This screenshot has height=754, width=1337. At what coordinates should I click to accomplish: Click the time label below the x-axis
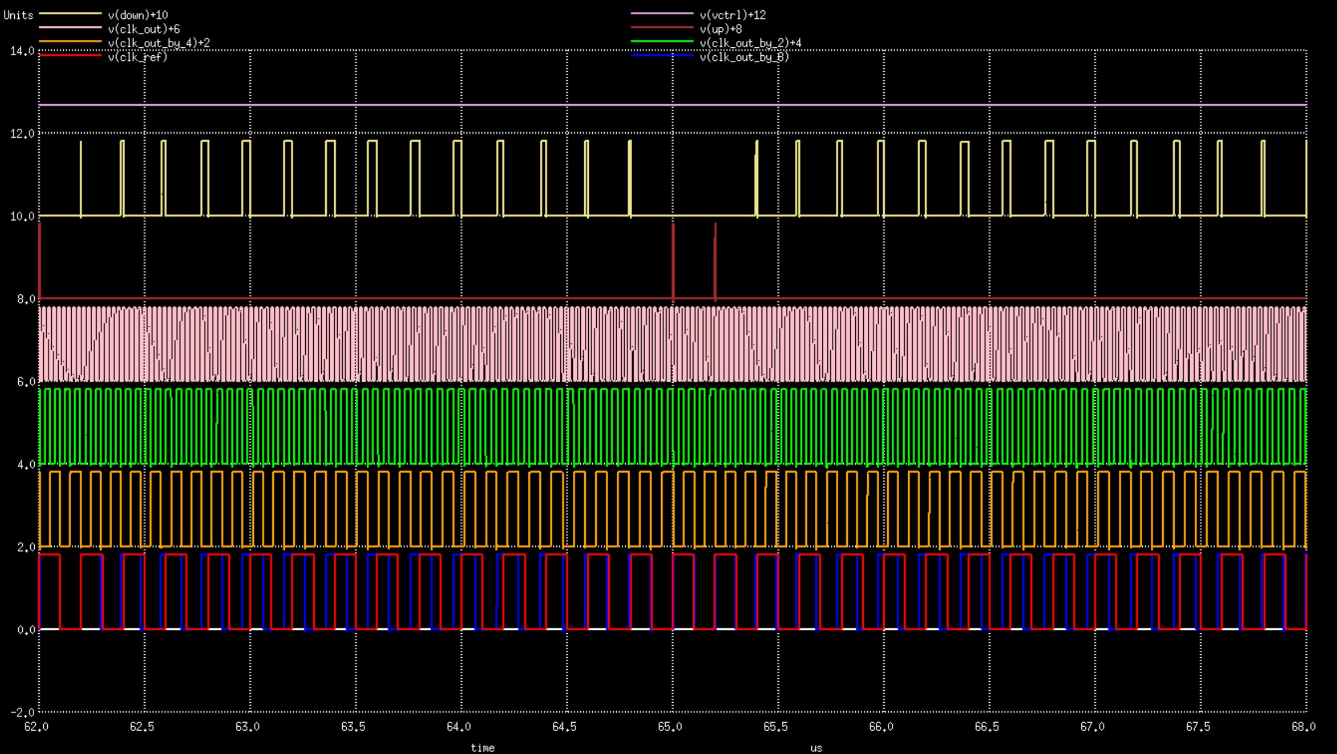[482, 748]
